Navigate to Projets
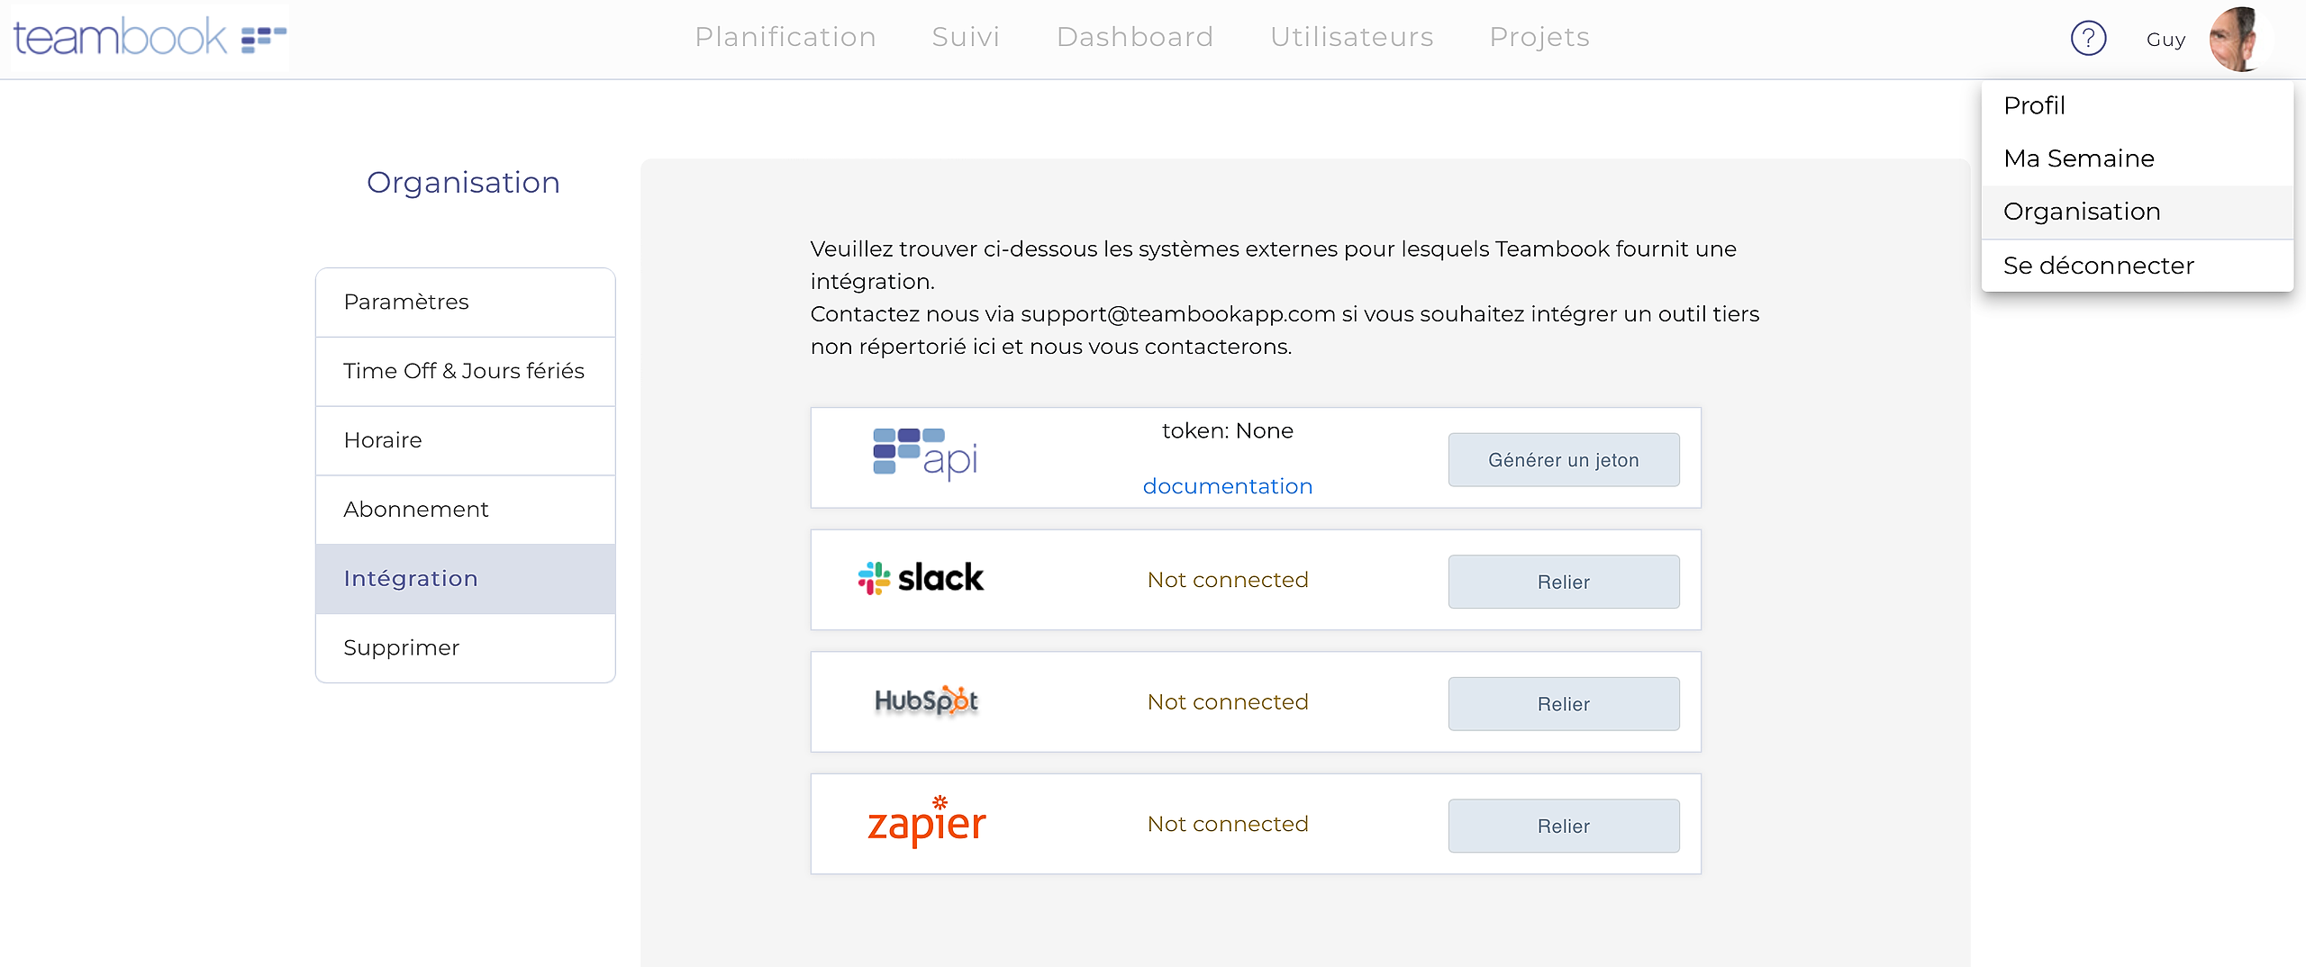2306x967 pixels. 1539,37
